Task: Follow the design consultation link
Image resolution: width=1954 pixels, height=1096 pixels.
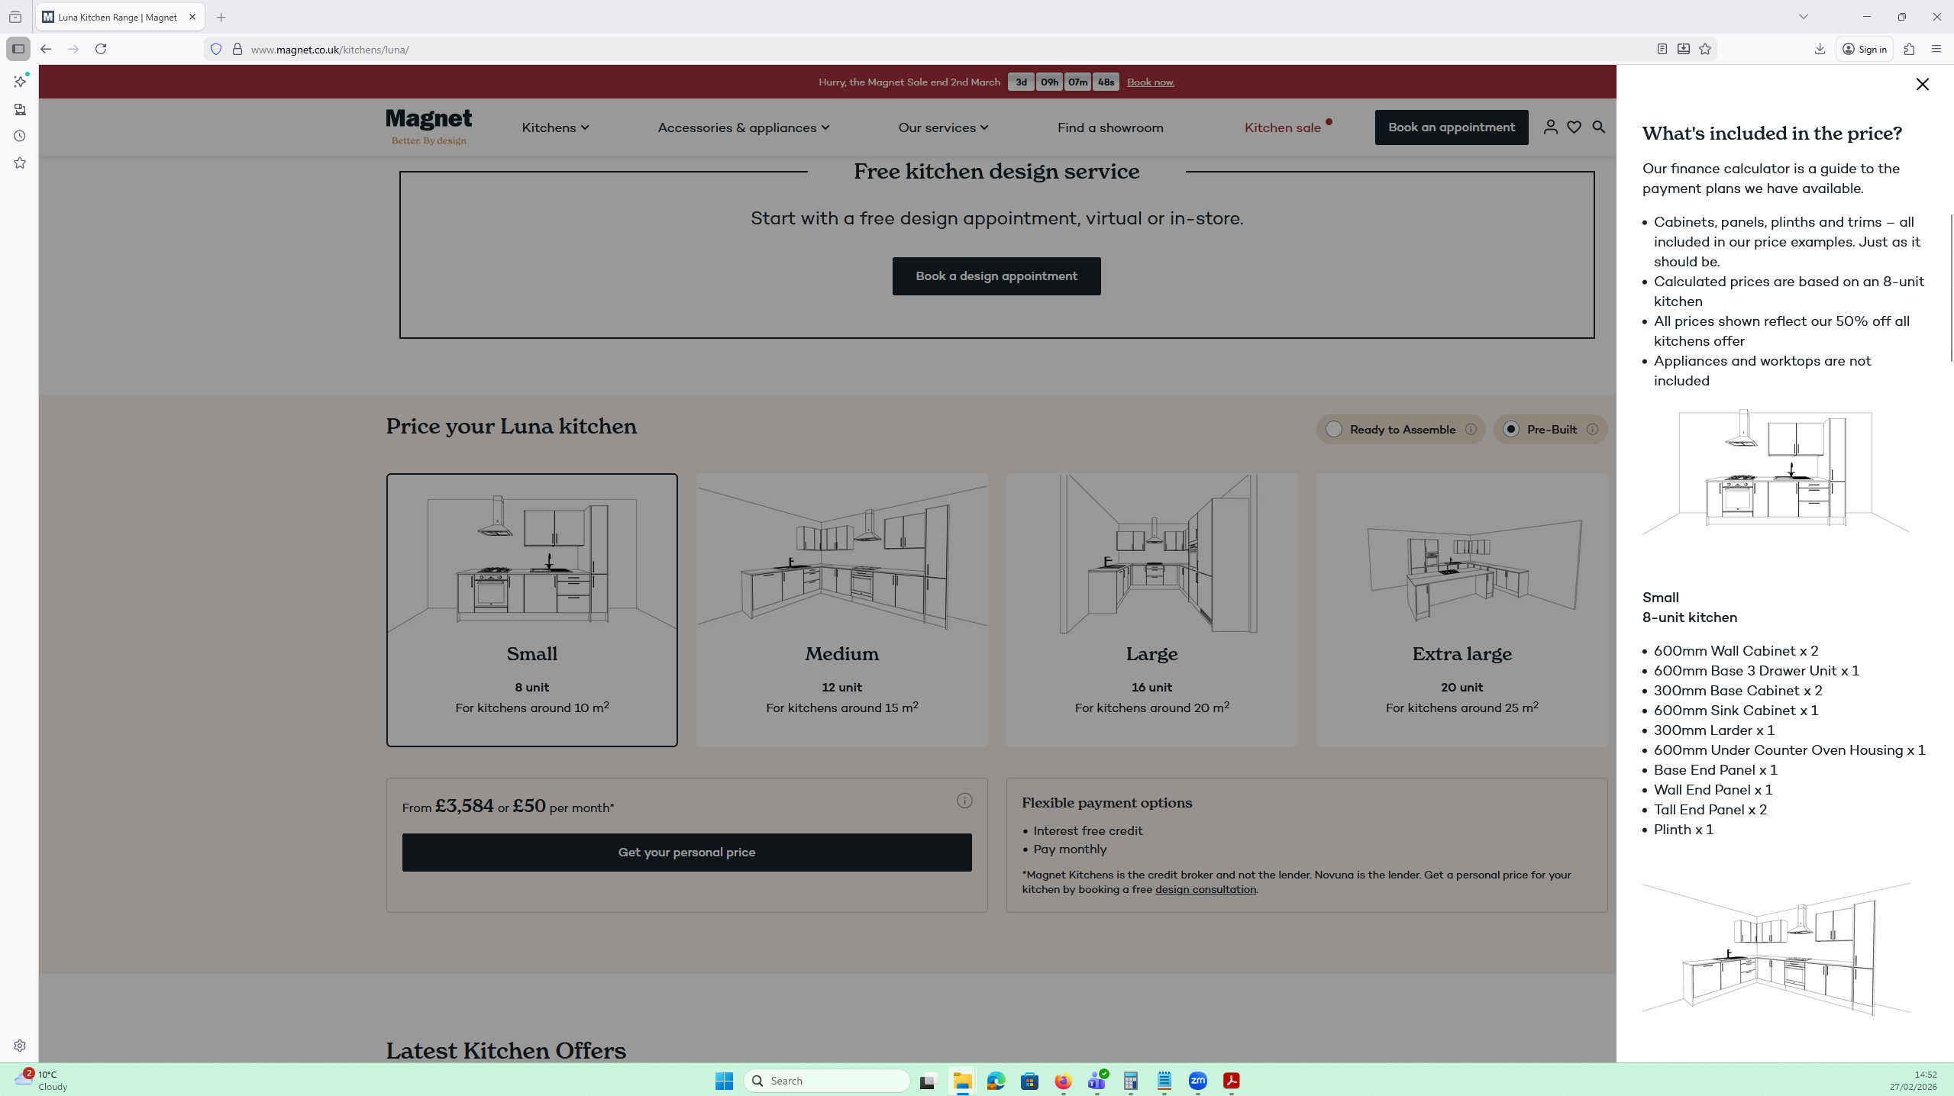Action: coord(1205,890)
